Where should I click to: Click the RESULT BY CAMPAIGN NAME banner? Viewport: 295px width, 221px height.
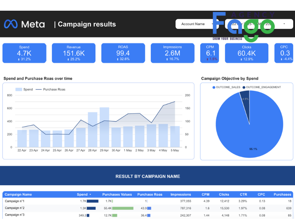pos(147,176)
